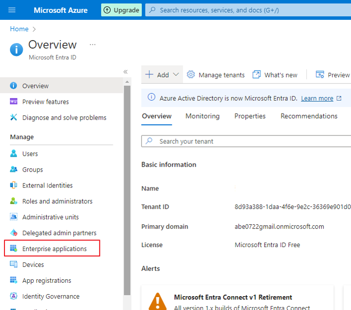This screenshot has height=310, width=351.
Task: Click the Devices sidebar icon
Action: point(14,265)
